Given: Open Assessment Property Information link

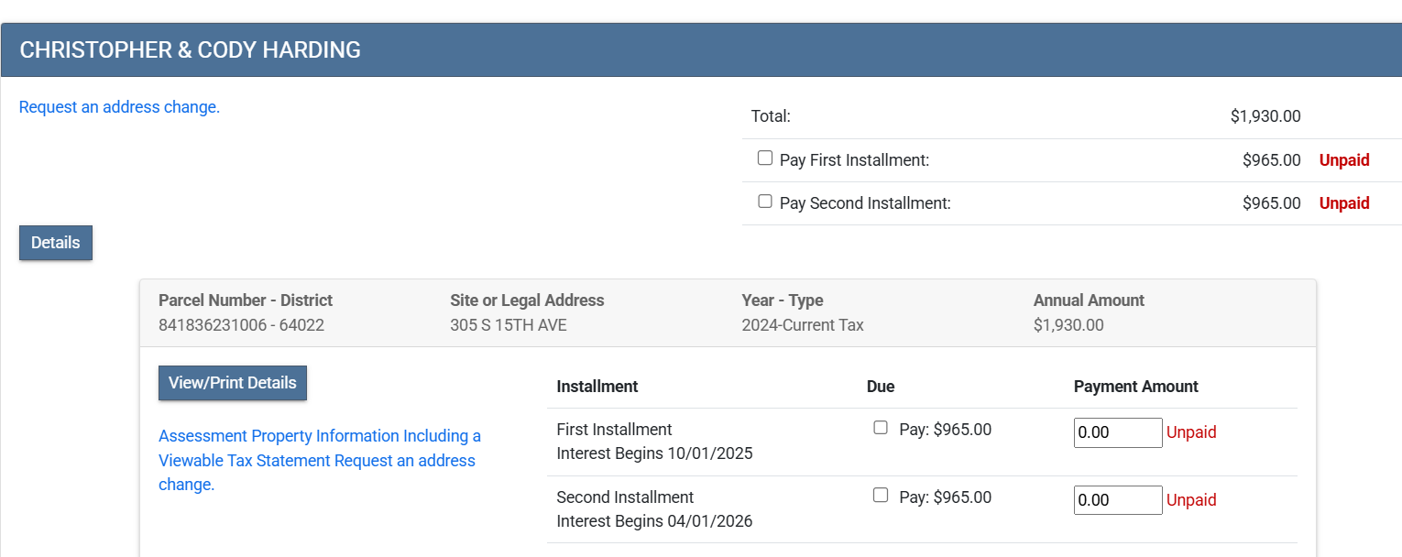Looking at the screenshot, I should 319,436.
